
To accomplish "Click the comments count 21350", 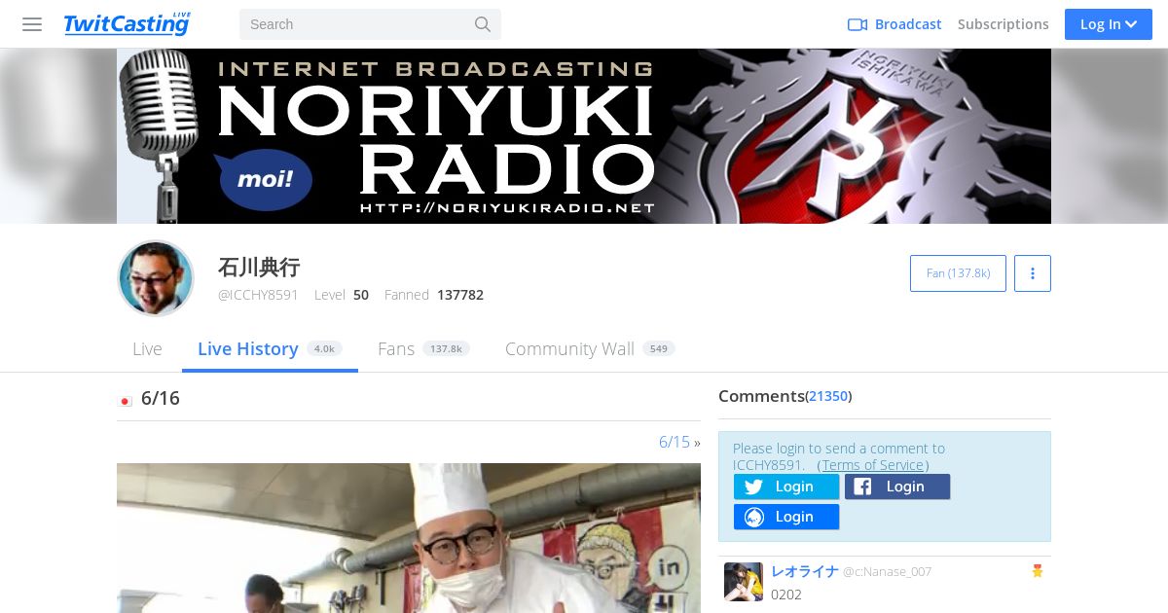I will coord(828,396).
